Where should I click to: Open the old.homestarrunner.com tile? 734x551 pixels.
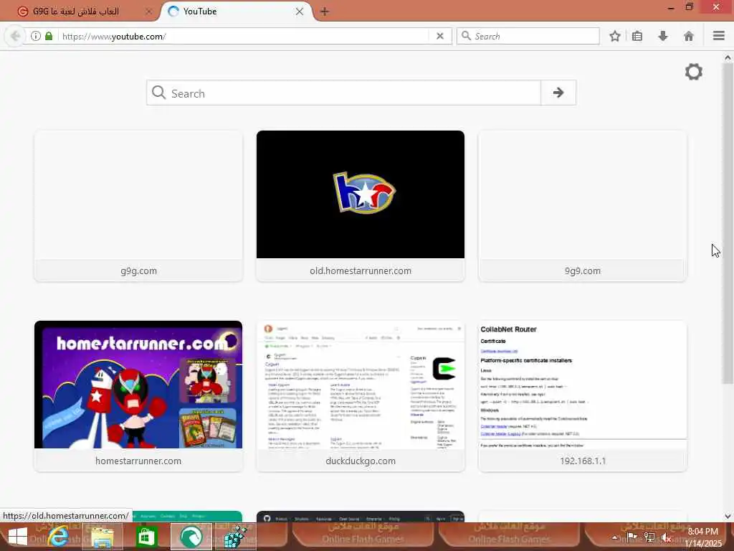coord(361,206)
